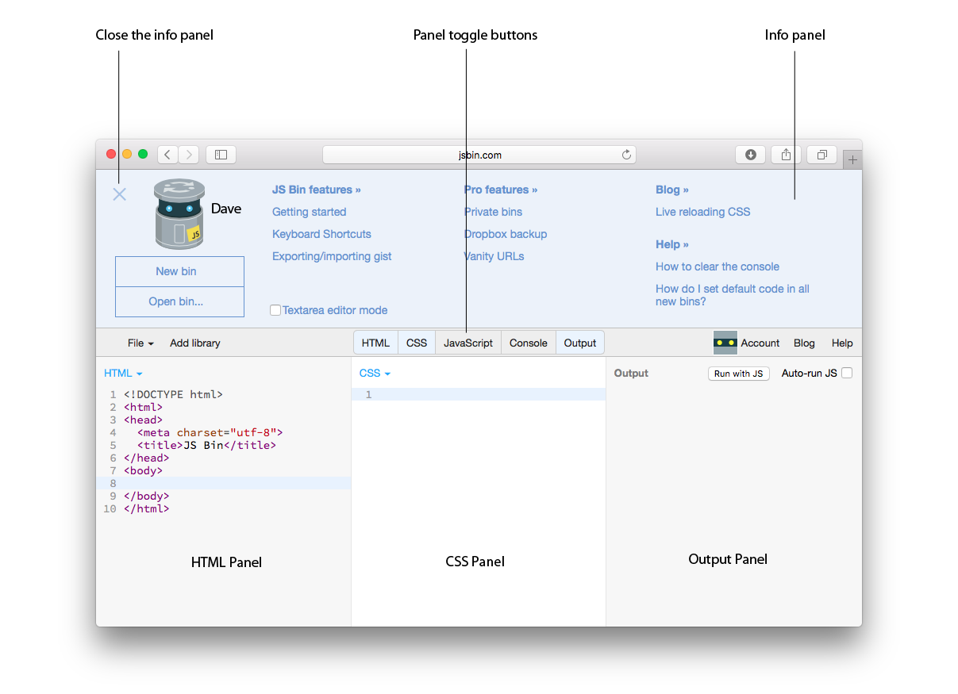
Task: Toggle the JavaScript panel button
Action: click(468, 343)
